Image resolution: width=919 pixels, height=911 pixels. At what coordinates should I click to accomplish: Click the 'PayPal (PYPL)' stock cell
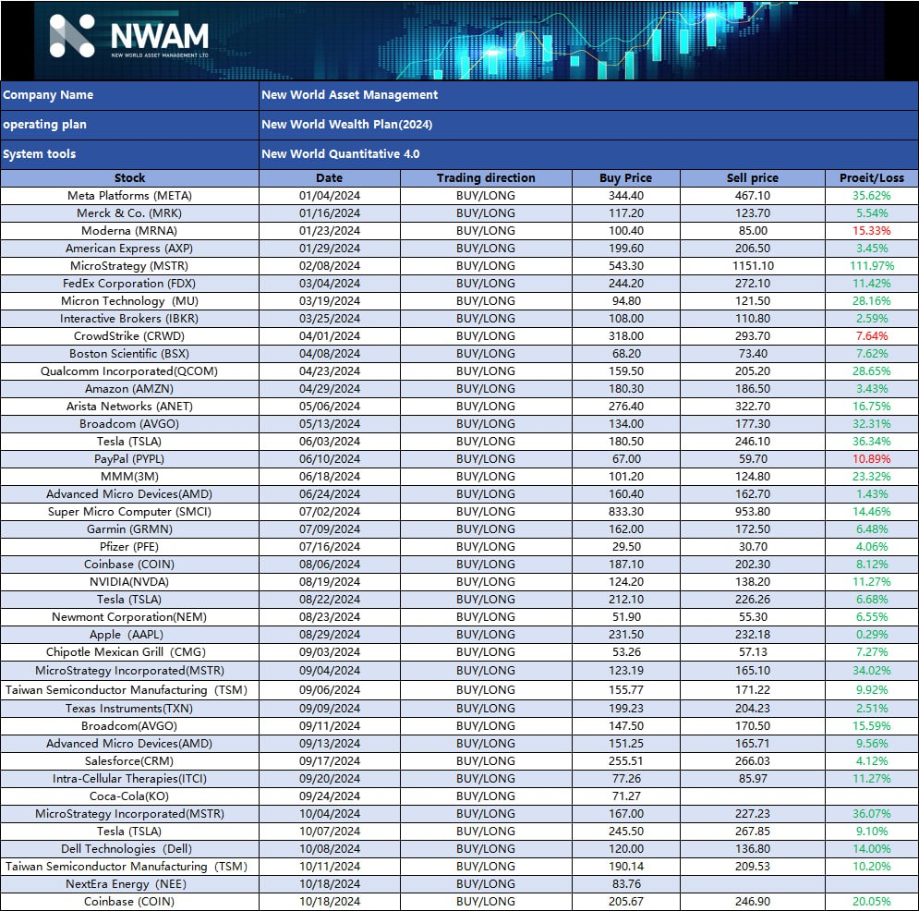pyautogui.click(x=129, y=459)
